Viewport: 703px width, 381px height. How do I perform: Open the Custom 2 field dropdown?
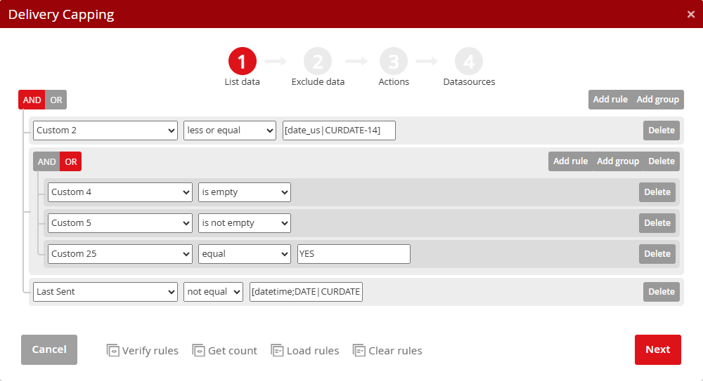[x=105, y=131]
